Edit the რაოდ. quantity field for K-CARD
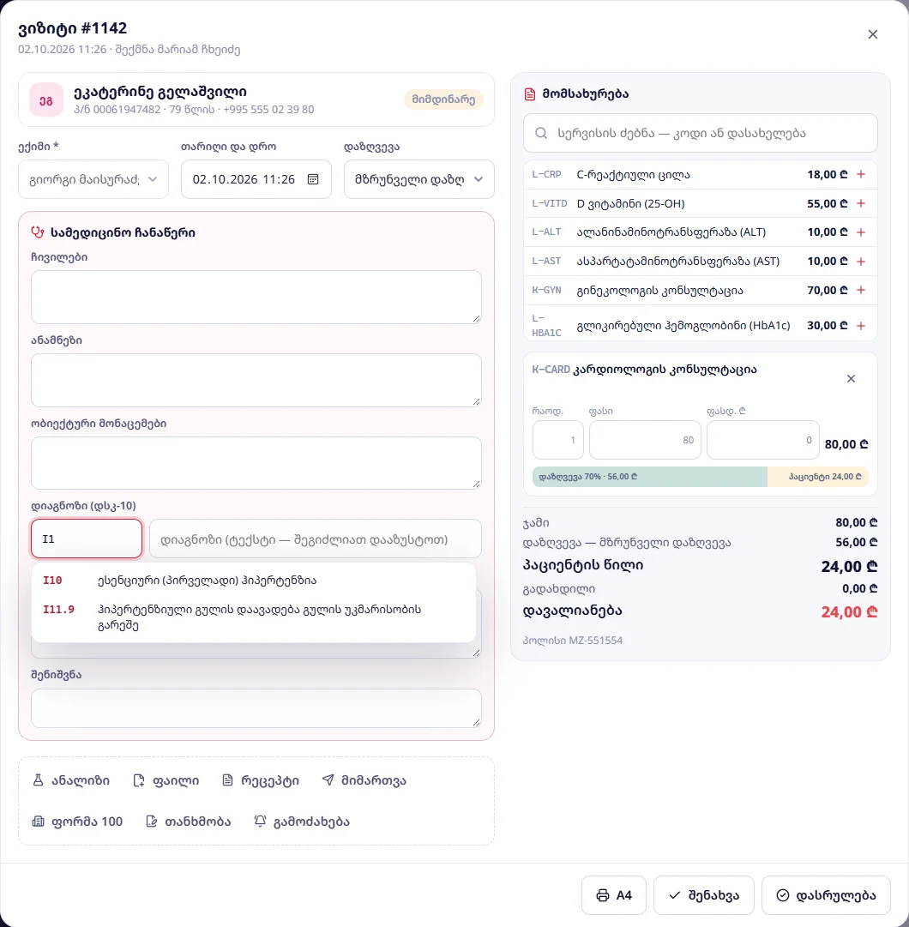This screenshot has width=909, height=927. click(558, 440)
